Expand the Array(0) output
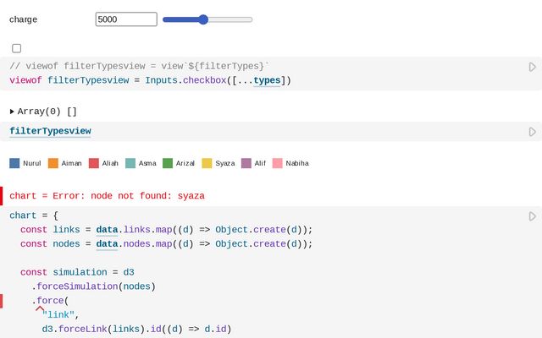This screenshot has width=542, height=338. [13, 112]
